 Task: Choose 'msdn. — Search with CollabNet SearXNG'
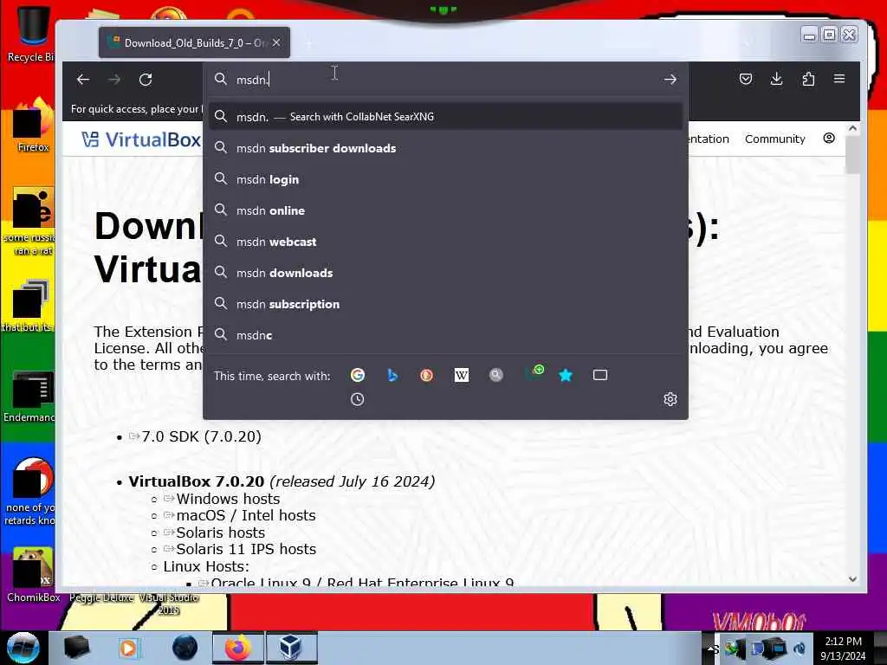pos(446,117)
